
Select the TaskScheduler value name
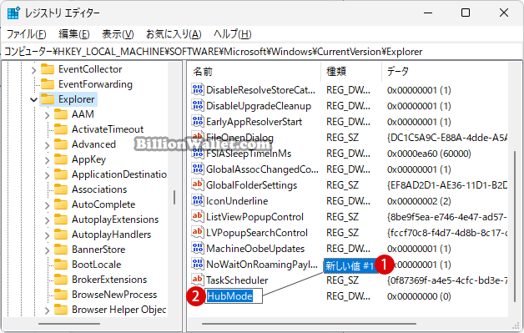pyautogui.click(x=237, y=280)
